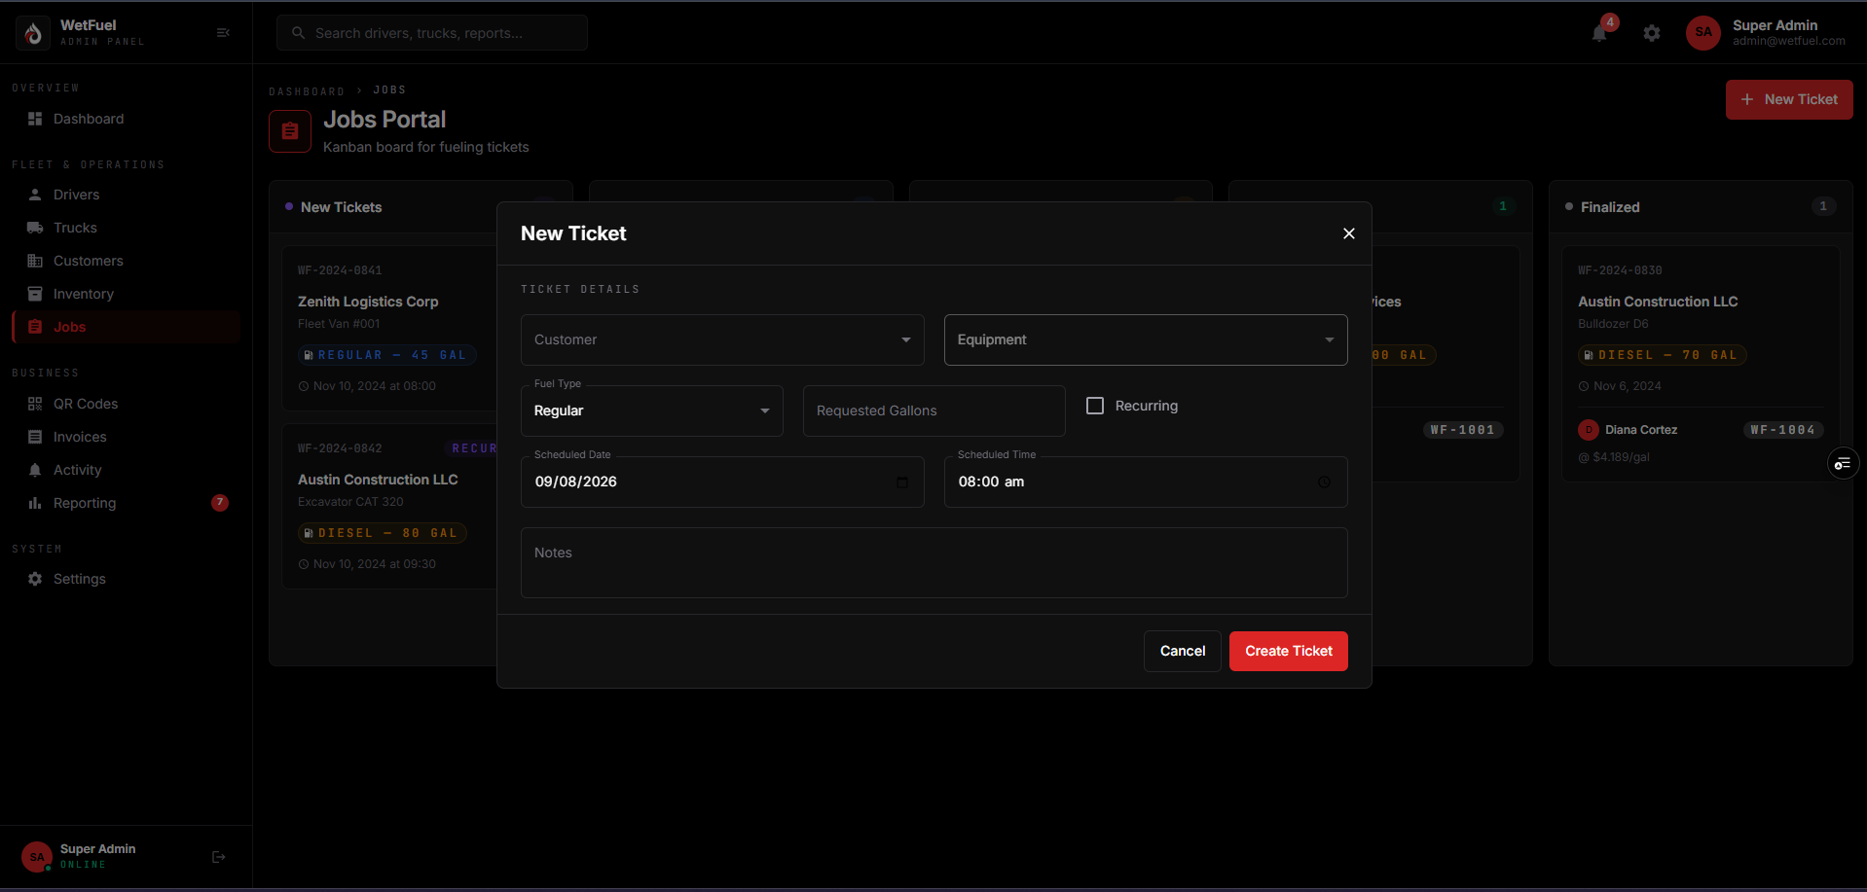Screen dimensions: 1867x892
Task: Open the WF-1004 truck tag on Finalized card
Action: pyautogui.click(x=1782, y=430)
